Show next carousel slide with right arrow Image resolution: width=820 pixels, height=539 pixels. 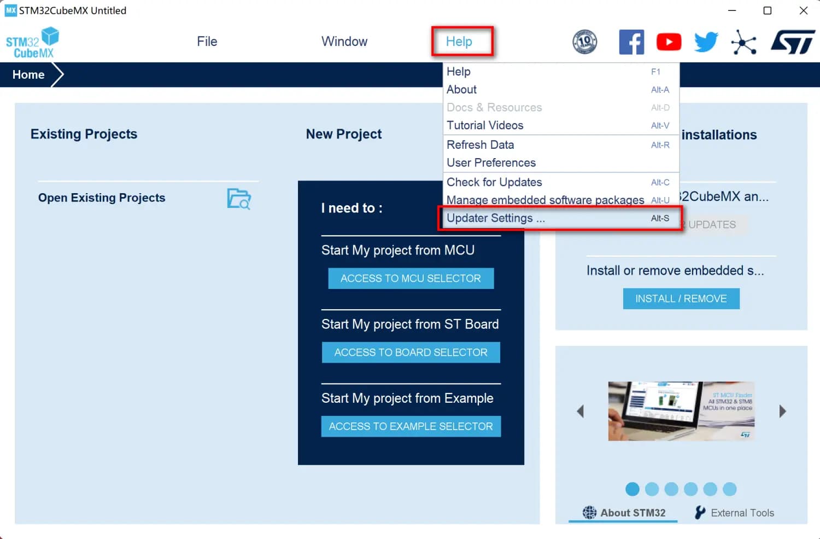782,411
